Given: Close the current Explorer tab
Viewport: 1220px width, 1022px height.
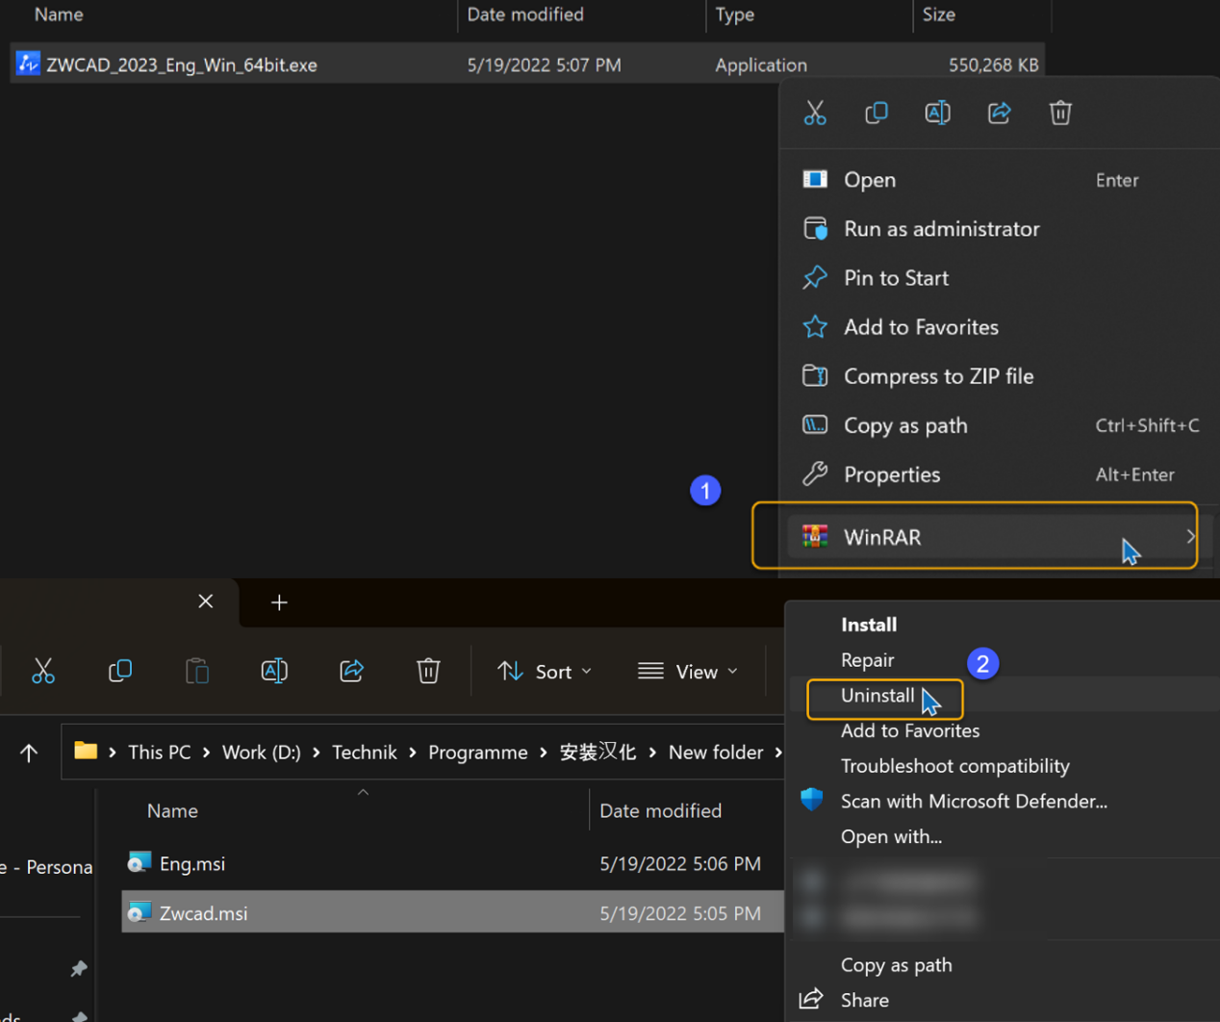Looking at the screenshot, I should 205,601.
